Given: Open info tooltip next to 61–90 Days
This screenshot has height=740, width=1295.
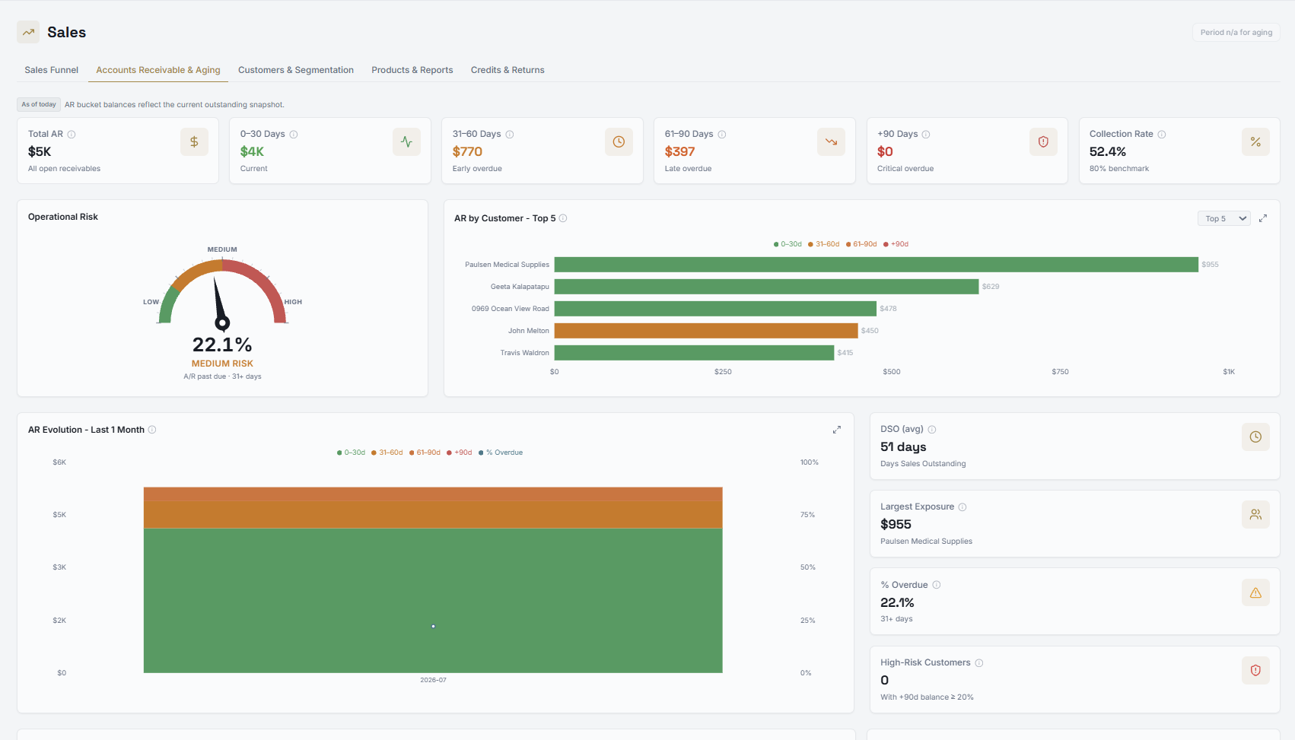Looking at the screenshot, I should click(722, 134).
